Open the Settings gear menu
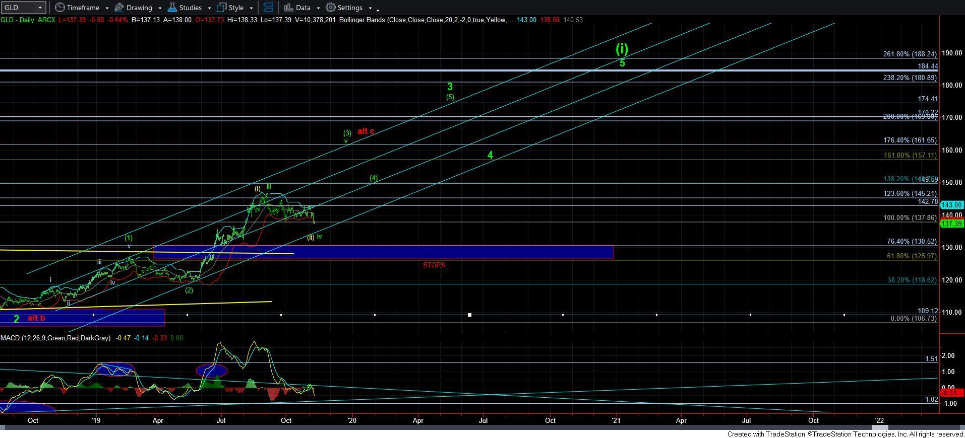The image size is (965, 438). point(344,8)
